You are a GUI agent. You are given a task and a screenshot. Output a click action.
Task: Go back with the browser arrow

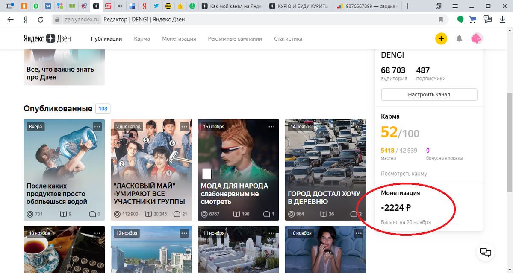pyautogui.click(x=10, y=20)
